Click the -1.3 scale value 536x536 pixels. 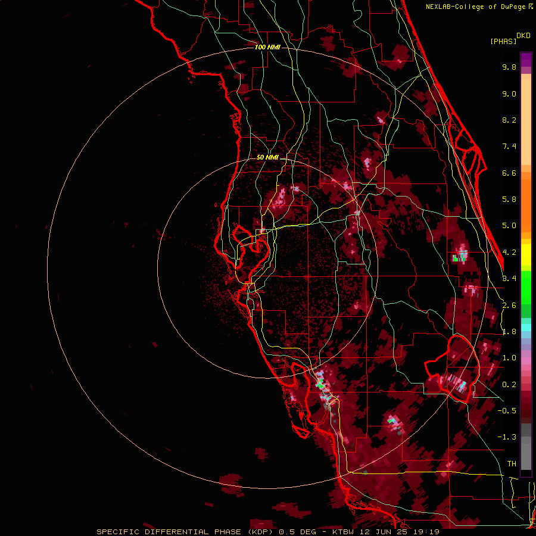507,437
